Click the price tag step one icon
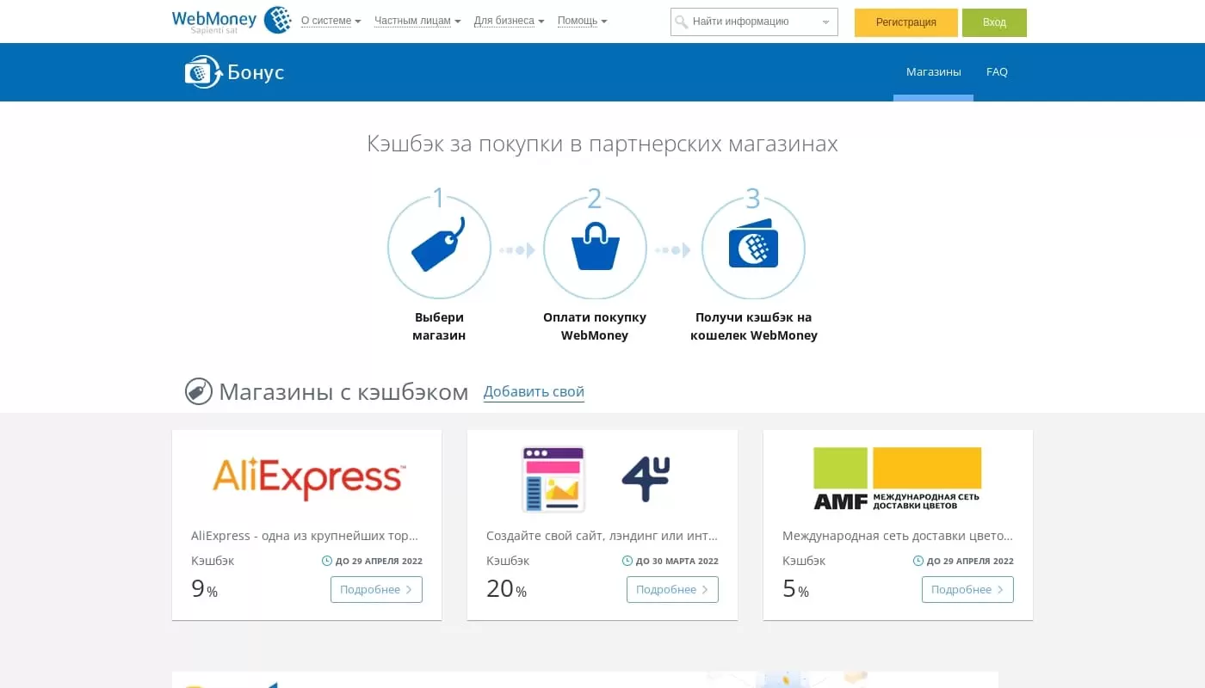 click(x=438, y=243)
